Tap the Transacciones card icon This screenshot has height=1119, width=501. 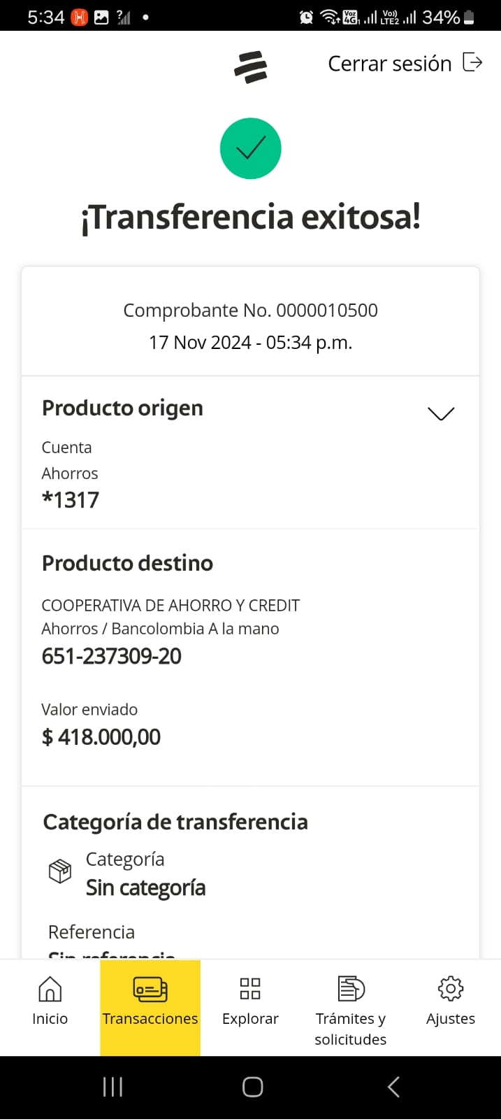[x=150, y=989]
